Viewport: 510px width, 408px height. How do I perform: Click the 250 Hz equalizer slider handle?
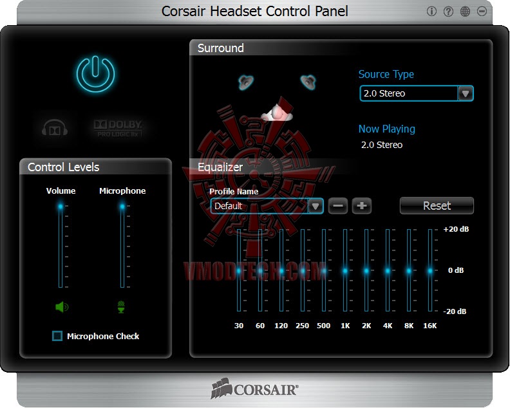[x=303, y=270]
